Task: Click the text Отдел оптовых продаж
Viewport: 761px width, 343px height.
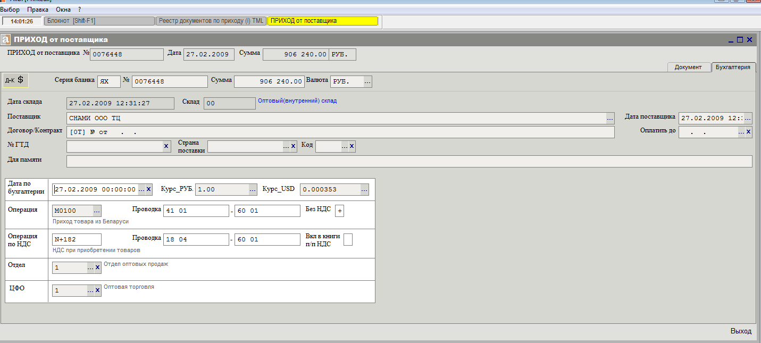Action: [x=136, y=264]
